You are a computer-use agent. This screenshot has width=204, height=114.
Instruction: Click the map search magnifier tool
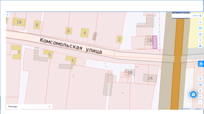click(x=200, y=91)
